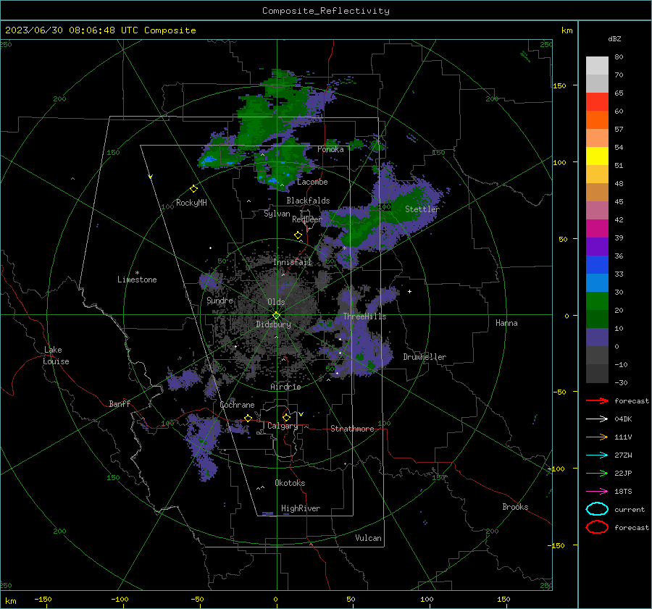The image size is (652, 609).
Task: Click the Didsbury city label
Action: point(273,324)
